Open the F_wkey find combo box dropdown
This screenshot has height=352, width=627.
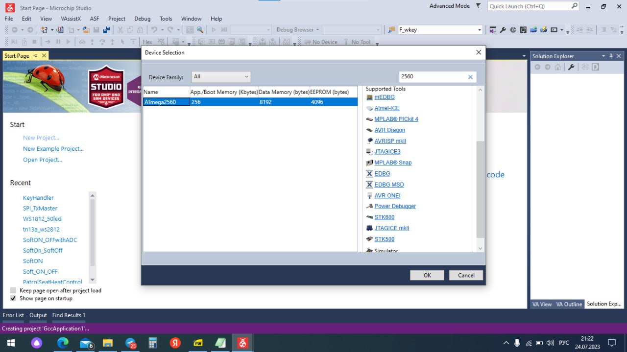click(x=480, y=30)
